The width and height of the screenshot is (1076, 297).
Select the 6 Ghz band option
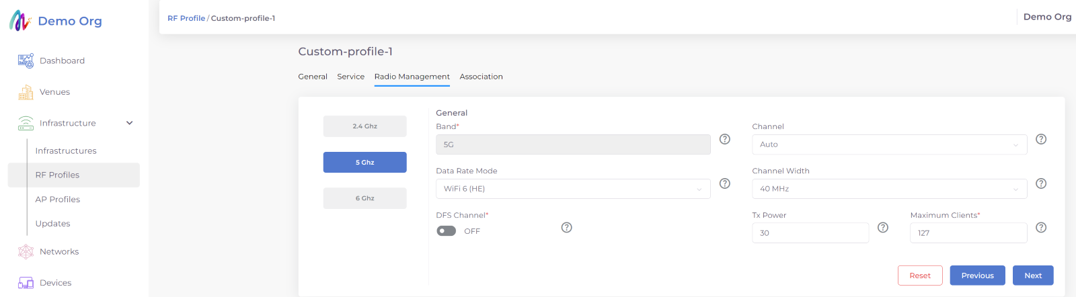tap(364, 198)
